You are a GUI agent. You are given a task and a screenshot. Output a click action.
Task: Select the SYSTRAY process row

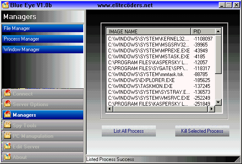pyautogui.click(x=160, y=92)
